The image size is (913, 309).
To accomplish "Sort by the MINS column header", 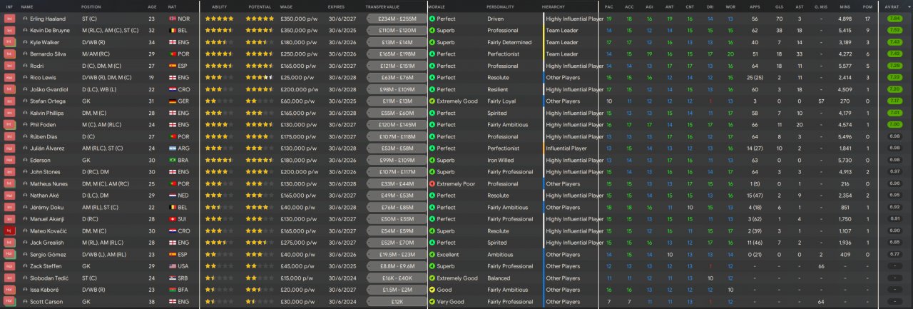I will [x=845, y=6].
